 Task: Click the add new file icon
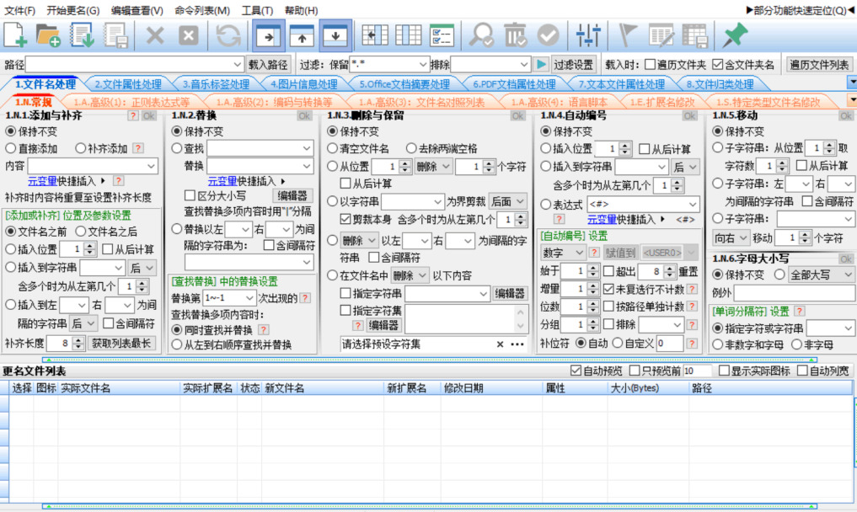(x=16, y=35)
